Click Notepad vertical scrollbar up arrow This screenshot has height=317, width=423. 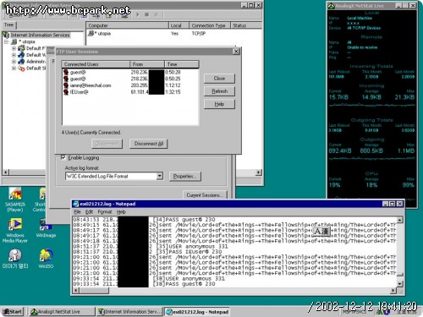(400, 220)
